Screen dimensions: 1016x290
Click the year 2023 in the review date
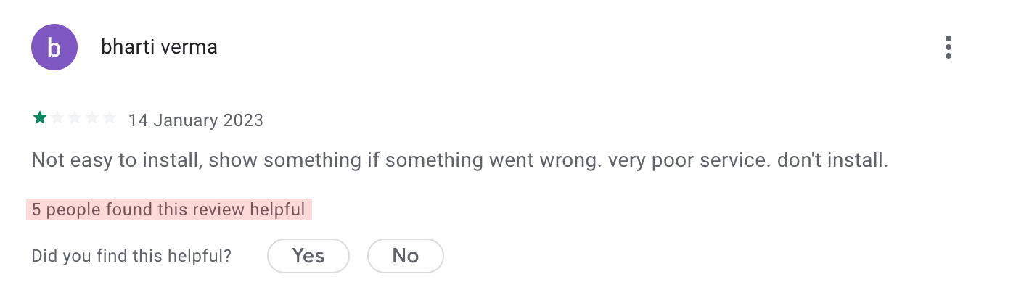(x=242, y=120)
